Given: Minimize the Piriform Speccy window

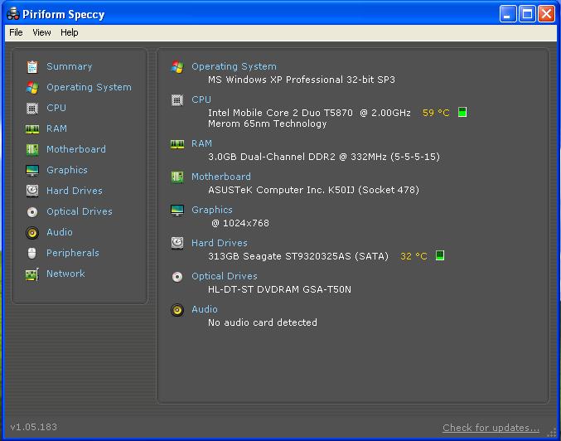Looking at the screenshot, I should (508, 14).
